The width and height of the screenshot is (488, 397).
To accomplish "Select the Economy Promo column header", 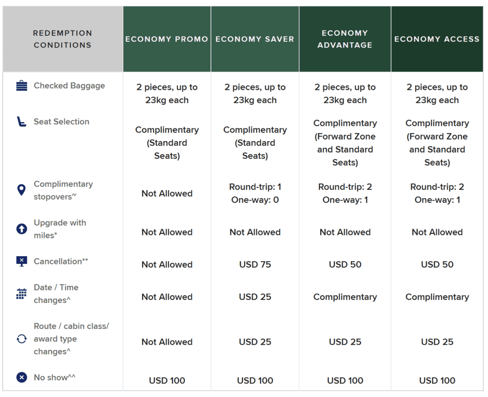I will coord(167,39).
